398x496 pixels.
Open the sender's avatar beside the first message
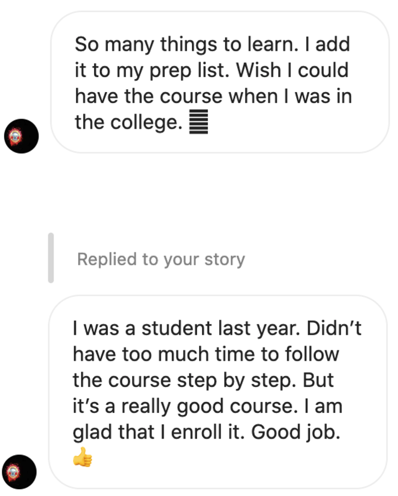21,136
